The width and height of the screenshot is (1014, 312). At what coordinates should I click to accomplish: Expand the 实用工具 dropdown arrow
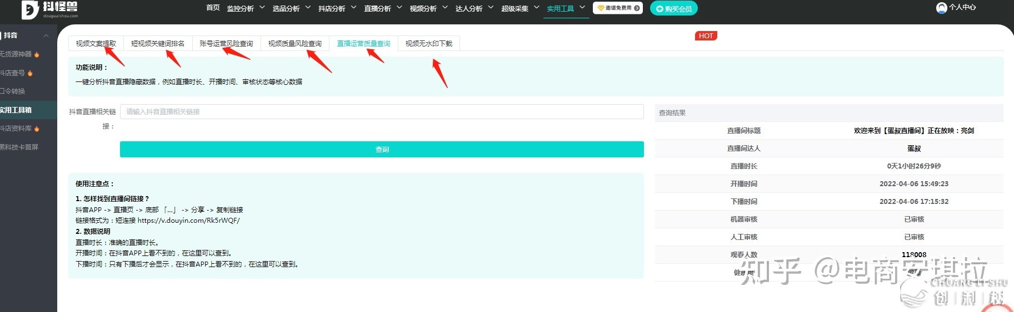[x=582, y=8]
